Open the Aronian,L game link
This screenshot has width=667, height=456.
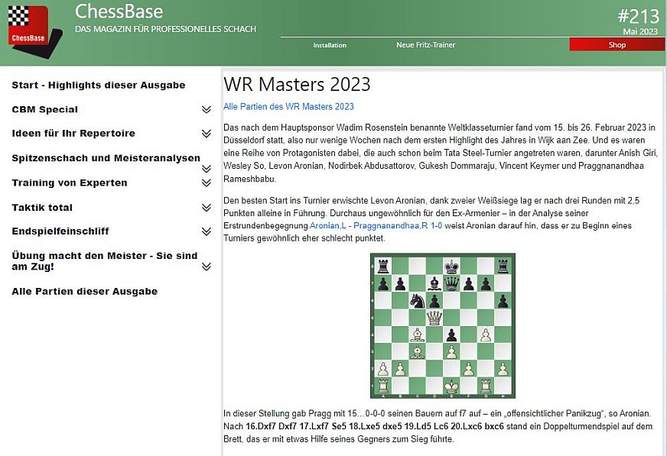(327, 227)
